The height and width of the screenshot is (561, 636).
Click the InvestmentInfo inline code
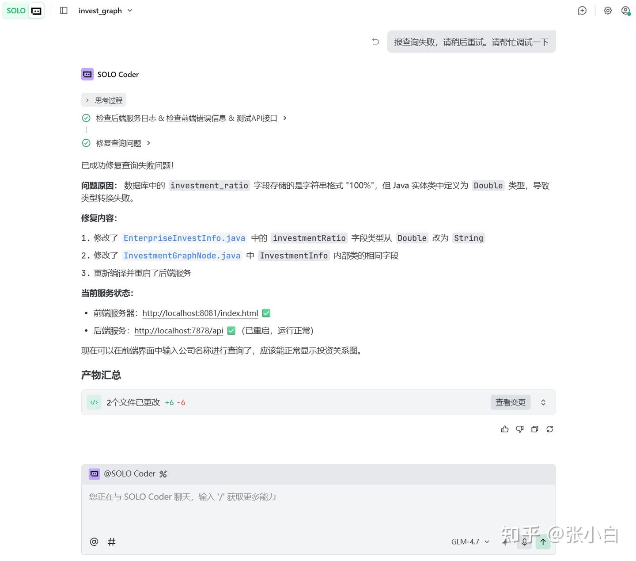click(294, 256)
